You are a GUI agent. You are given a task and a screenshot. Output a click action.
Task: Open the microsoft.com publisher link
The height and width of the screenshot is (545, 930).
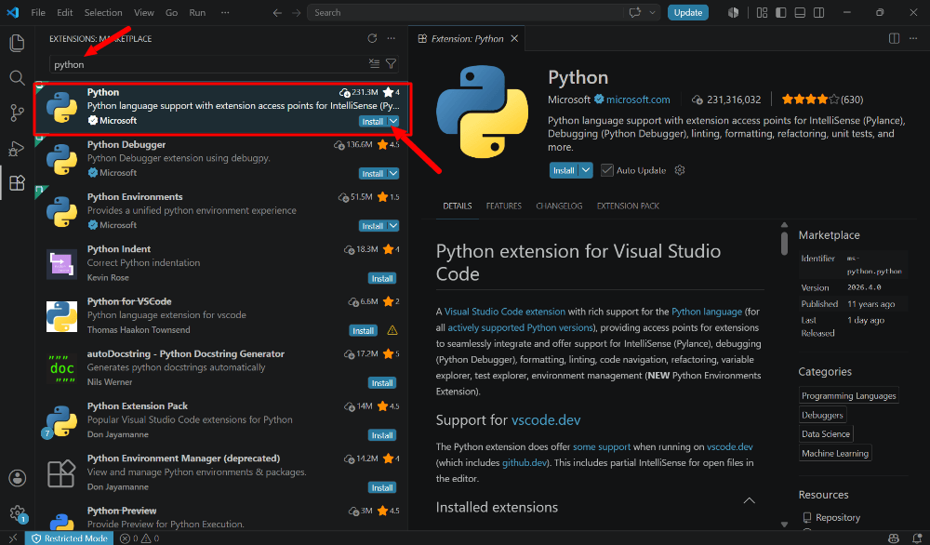point(638,100)
